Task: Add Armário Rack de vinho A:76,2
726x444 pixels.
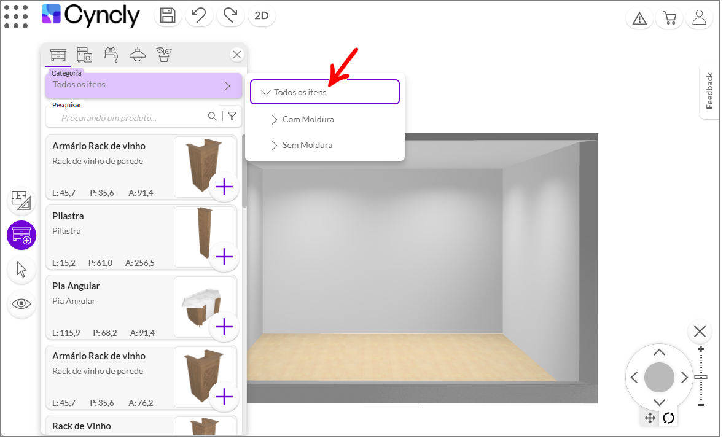Action: pyautogui.click(x=224, y=397)
